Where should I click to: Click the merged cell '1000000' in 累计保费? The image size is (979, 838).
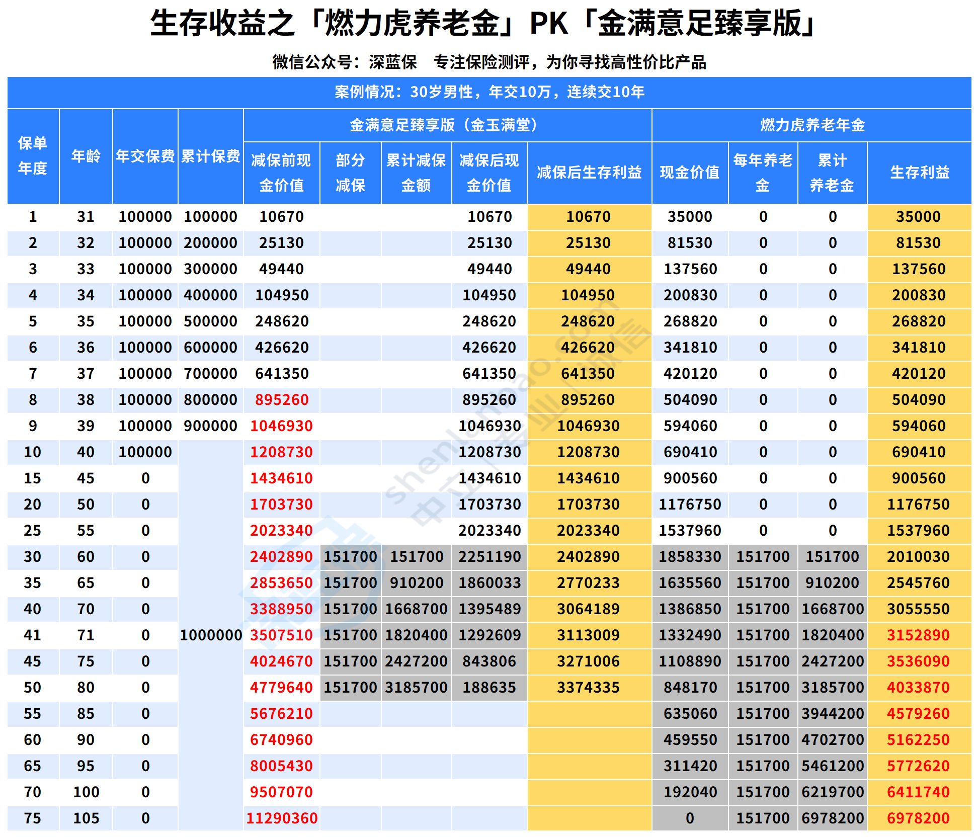pos(211,635)
